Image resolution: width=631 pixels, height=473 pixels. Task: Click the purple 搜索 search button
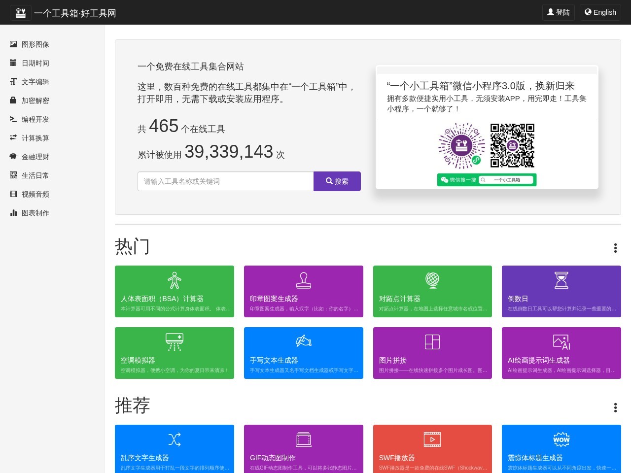337,181
